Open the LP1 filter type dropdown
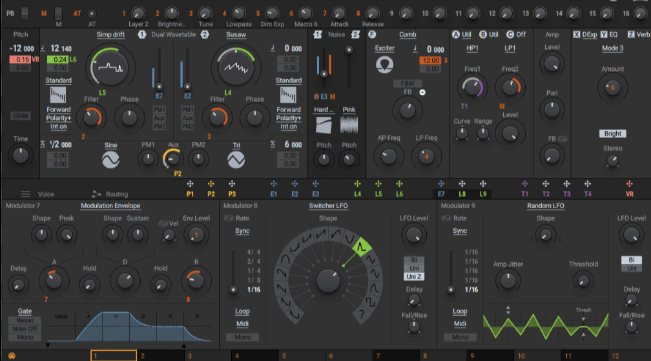The image size is (651, 361). click(x=510, y=48)
